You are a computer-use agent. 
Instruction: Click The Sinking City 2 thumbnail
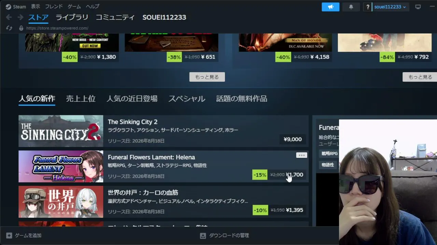61,131
